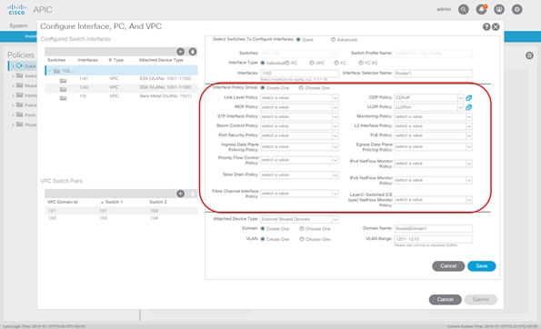The width and height of the screenshot is (541, 329).
Task: Click the Interfaces column header
Action: tap(87, 60)
